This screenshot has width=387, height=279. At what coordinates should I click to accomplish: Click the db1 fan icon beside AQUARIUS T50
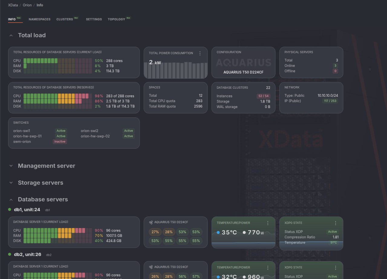(151, 222)
